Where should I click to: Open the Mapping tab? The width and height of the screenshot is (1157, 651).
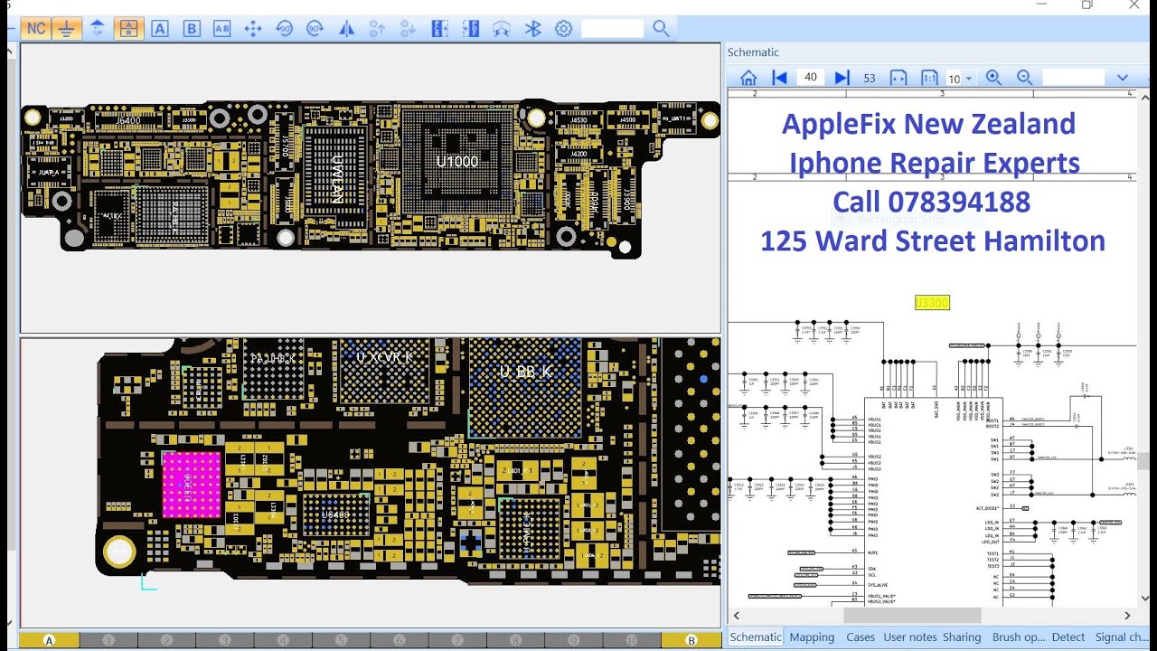pos(812,637)
